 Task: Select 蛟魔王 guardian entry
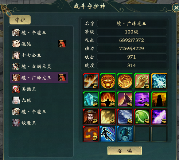39,123
